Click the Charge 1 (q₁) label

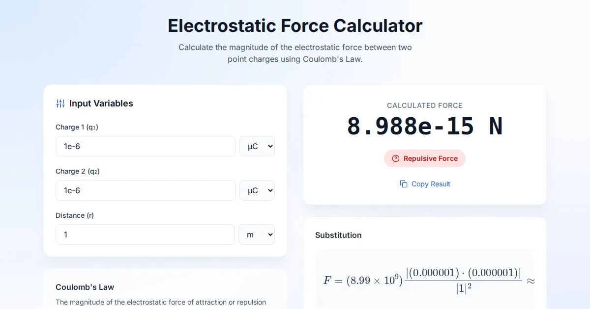[77, 127]
